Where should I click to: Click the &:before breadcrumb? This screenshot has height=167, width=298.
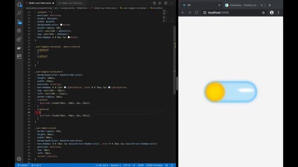pyautogui.click(x=156, y=8)
